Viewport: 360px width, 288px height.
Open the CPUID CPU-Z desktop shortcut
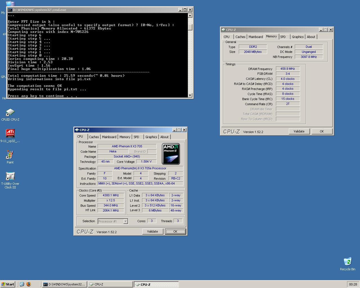point(10,115)
